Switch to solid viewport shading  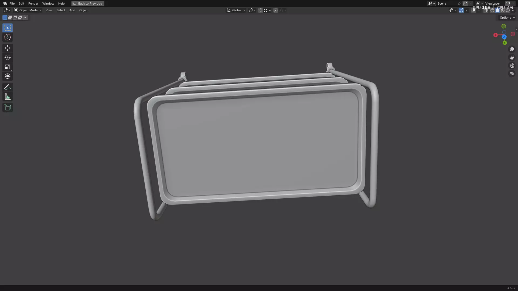[x=497, y=10]
